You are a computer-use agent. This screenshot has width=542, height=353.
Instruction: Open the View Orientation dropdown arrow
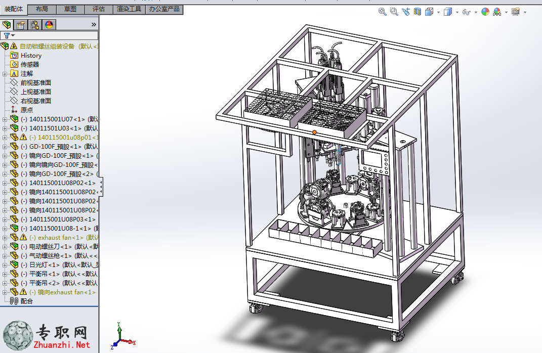(438, 13)
